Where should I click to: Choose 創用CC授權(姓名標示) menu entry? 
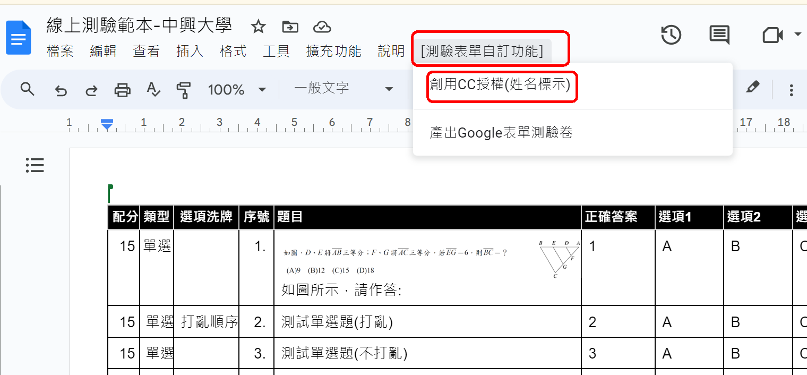point(500,85)
